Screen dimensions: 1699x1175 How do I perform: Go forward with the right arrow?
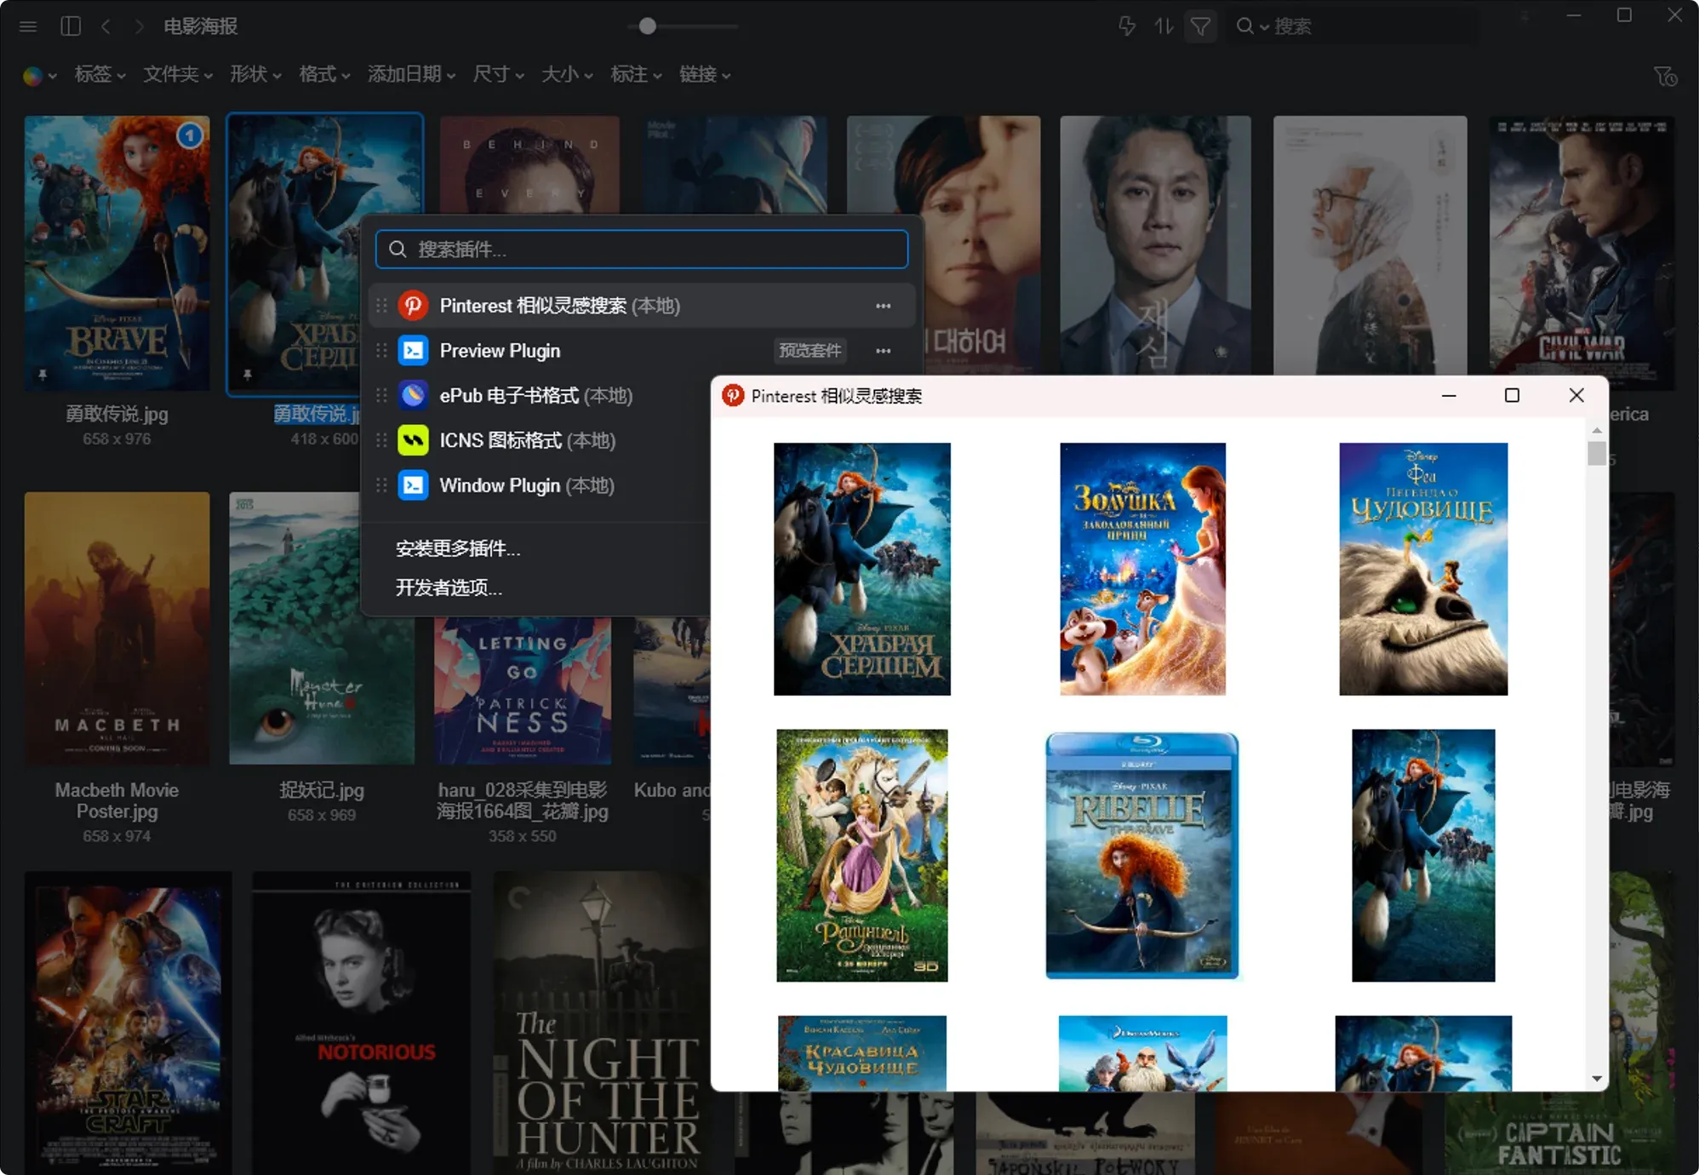[139, 26]
